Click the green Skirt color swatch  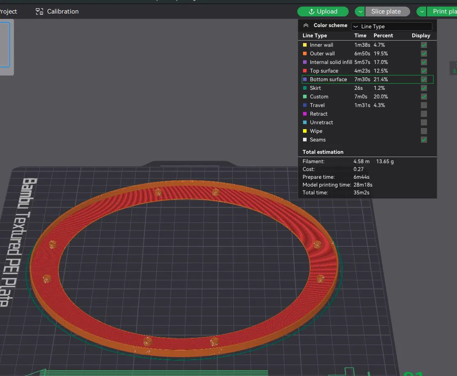coord(305,88)
